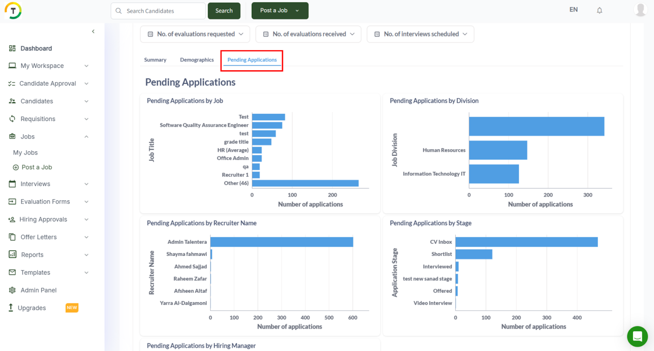This screenshot has height=351, width=654.
Task: Open the chat support bubble
Action: click(x=637, y=336)
